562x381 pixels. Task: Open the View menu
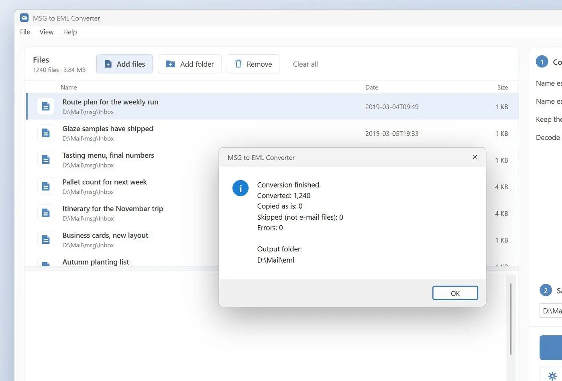(x=47, y=32)
